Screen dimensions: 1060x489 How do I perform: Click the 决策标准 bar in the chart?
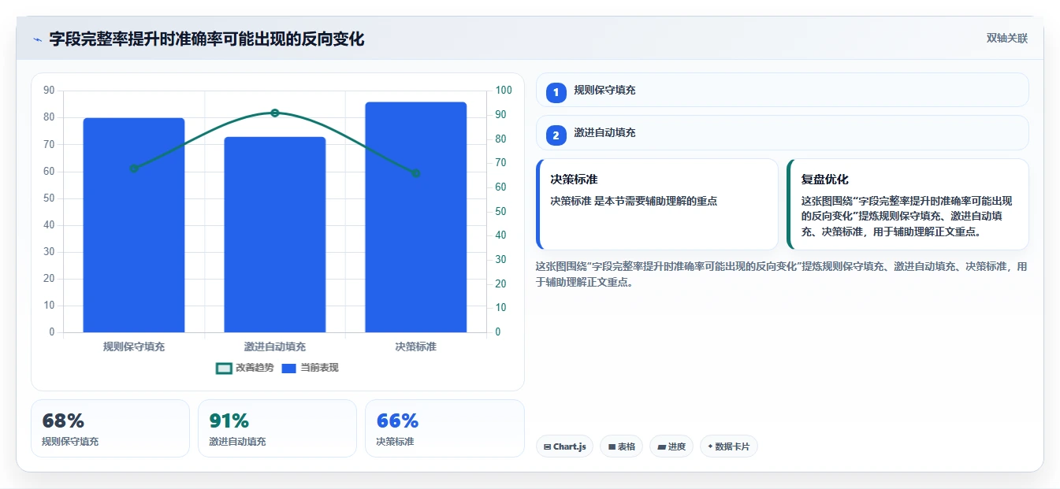point(416,217)
